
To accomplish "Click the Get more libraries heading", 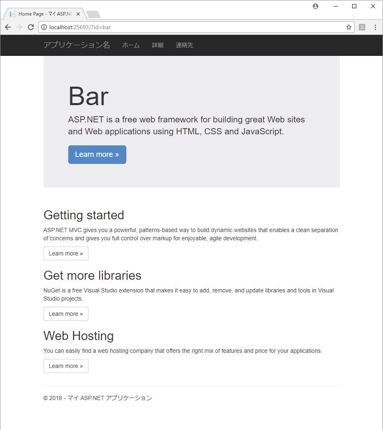I will (92, 275).
